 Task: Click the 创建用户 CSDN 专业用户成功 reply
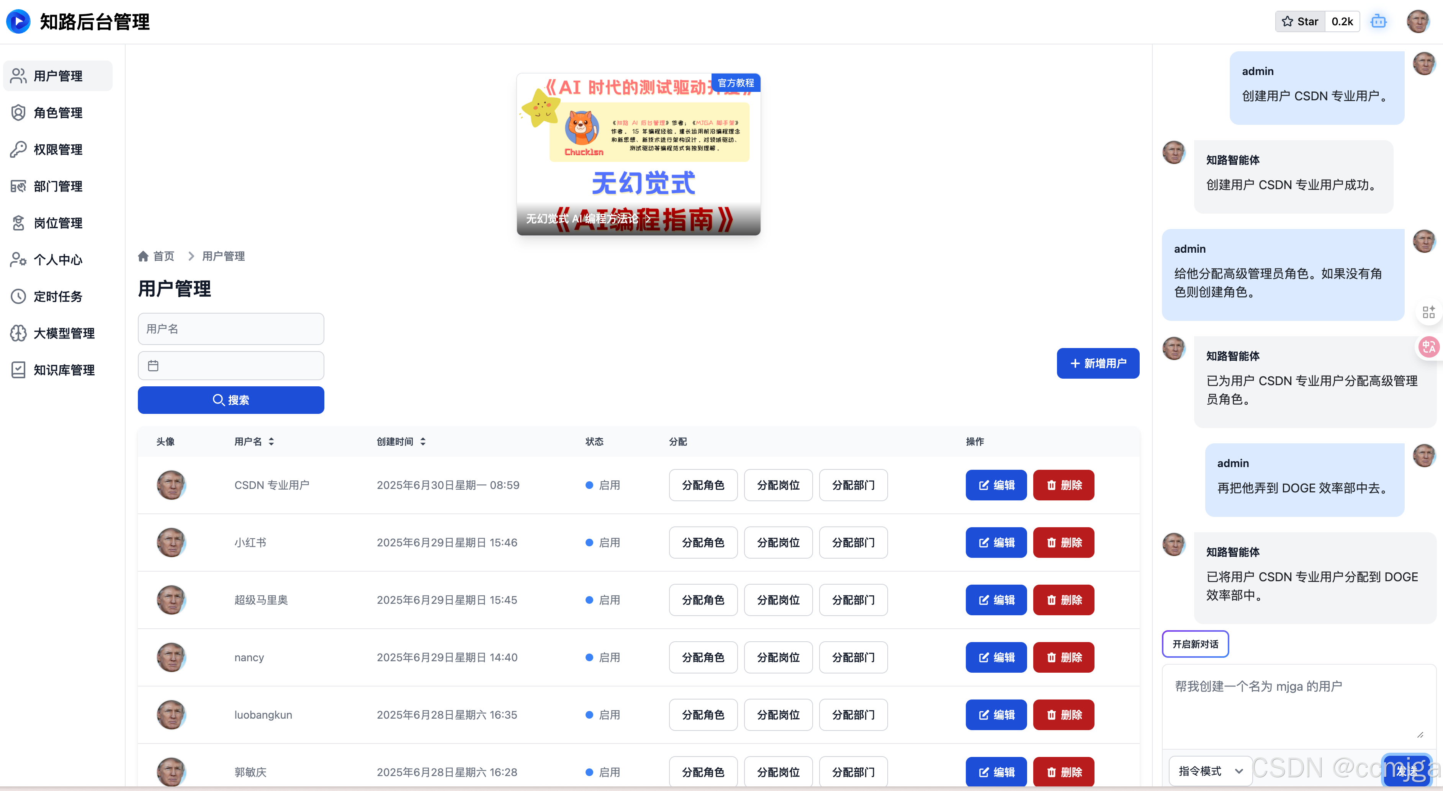coord(1293,177)
